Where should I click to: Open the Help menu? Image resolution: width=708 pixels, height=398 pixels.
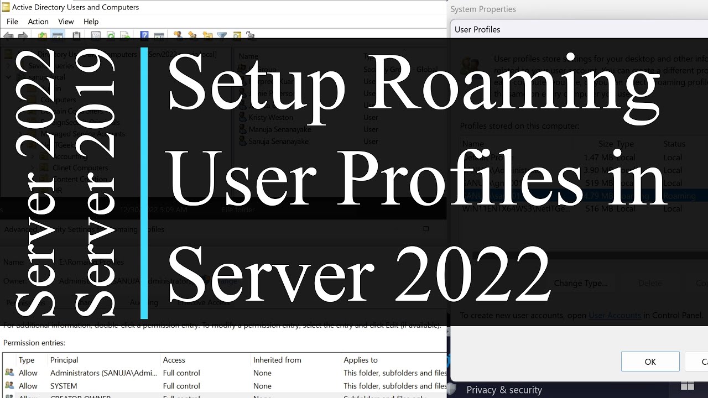tap(91, 22)
